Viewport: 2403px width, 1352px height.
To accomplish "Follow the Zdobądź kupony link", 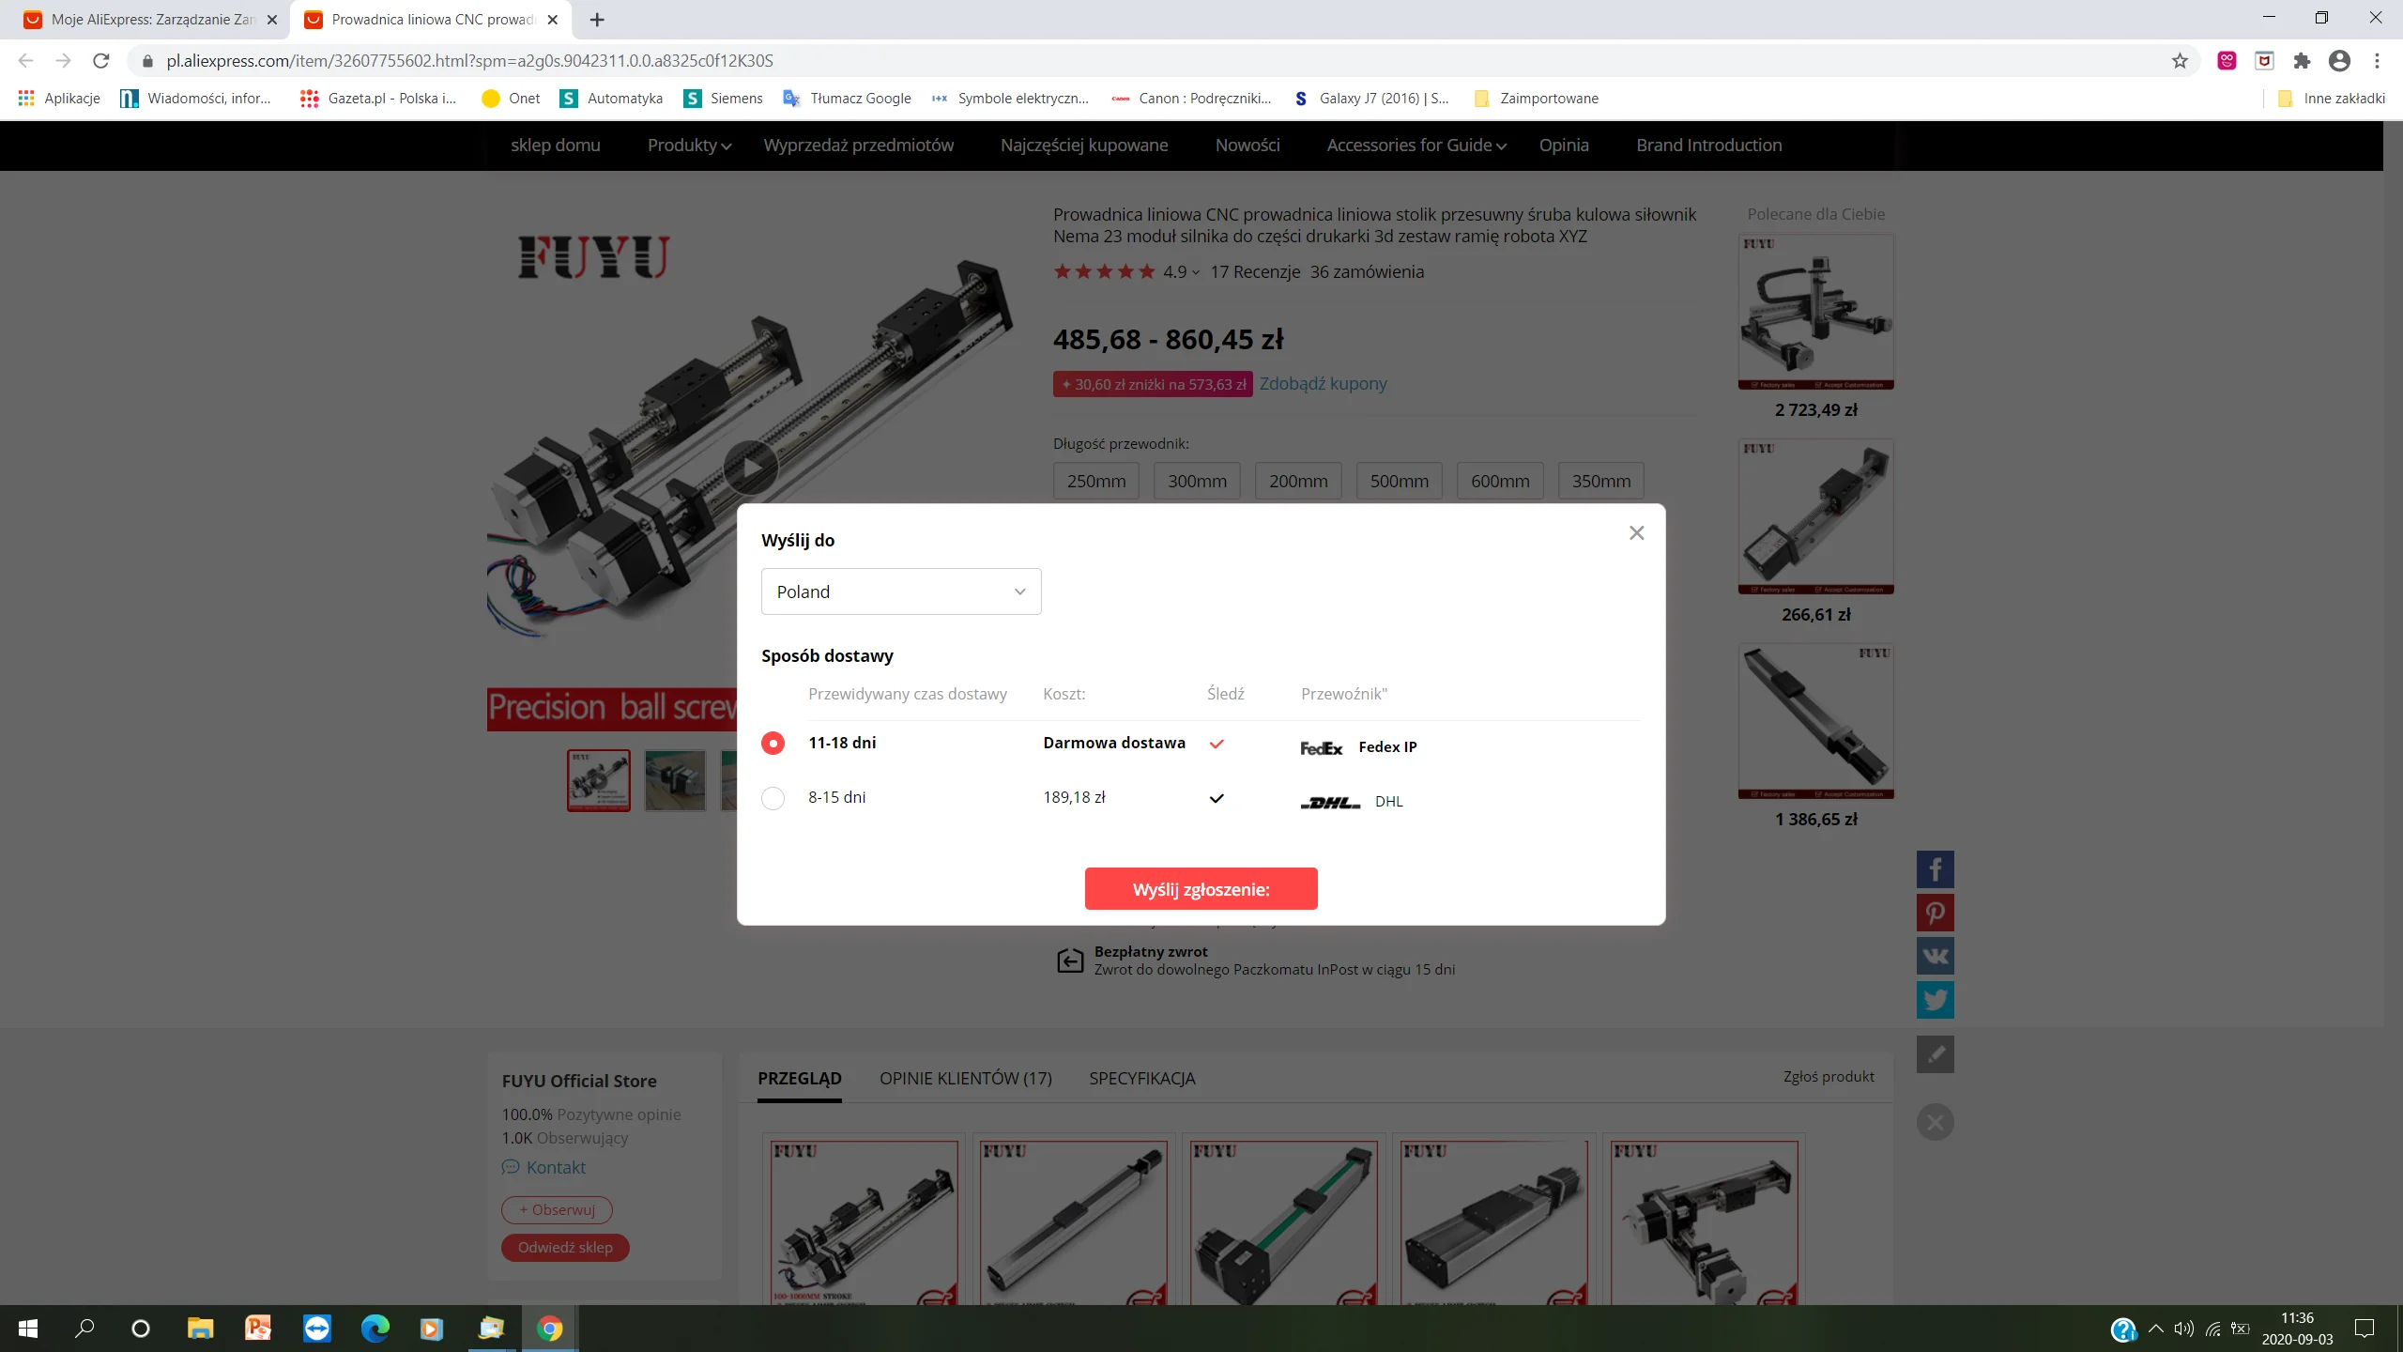I will (x=1323, y=383).
